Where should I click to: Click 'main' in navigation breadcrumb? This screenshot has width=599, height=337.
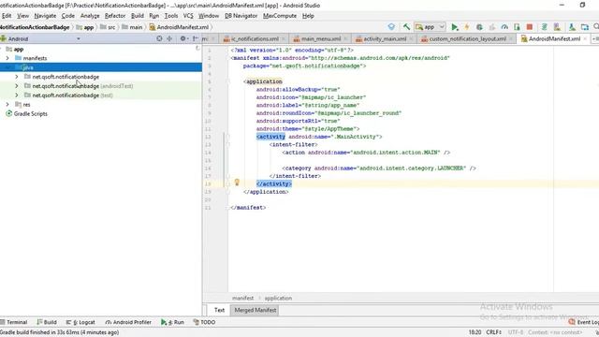point(136,27)
